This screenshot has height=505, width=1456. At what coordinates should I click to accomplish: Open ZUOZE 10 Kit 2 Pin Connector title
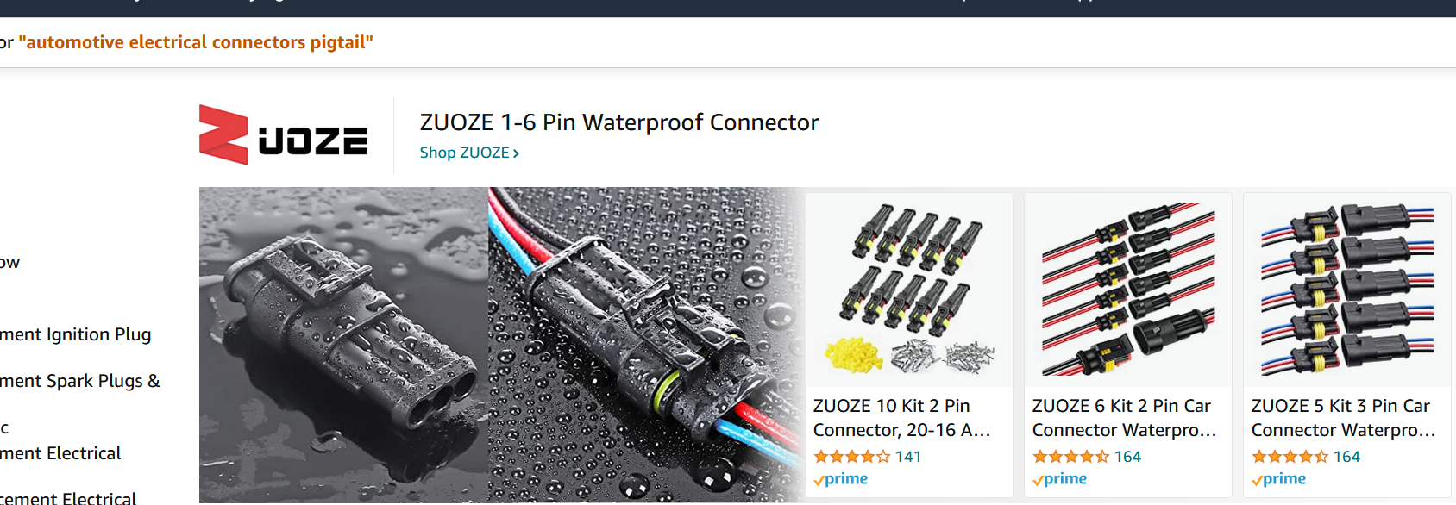(901, 418)
